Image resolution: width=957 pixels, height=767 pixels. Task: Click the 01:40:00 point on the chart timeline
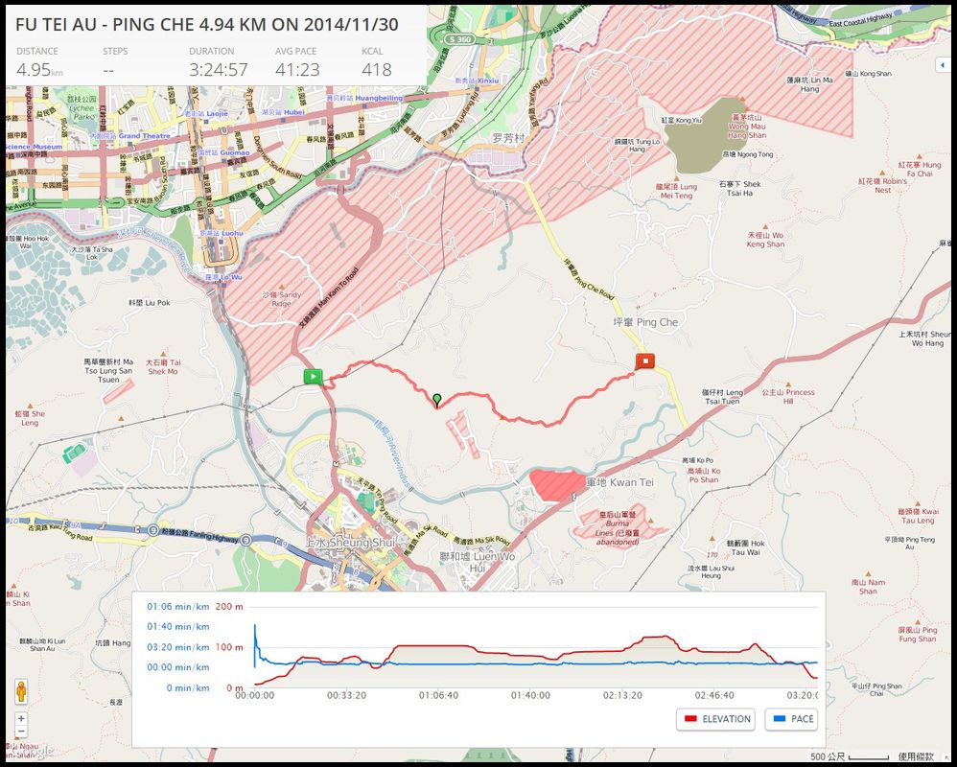pyautogui.click(x=530, y=695)
